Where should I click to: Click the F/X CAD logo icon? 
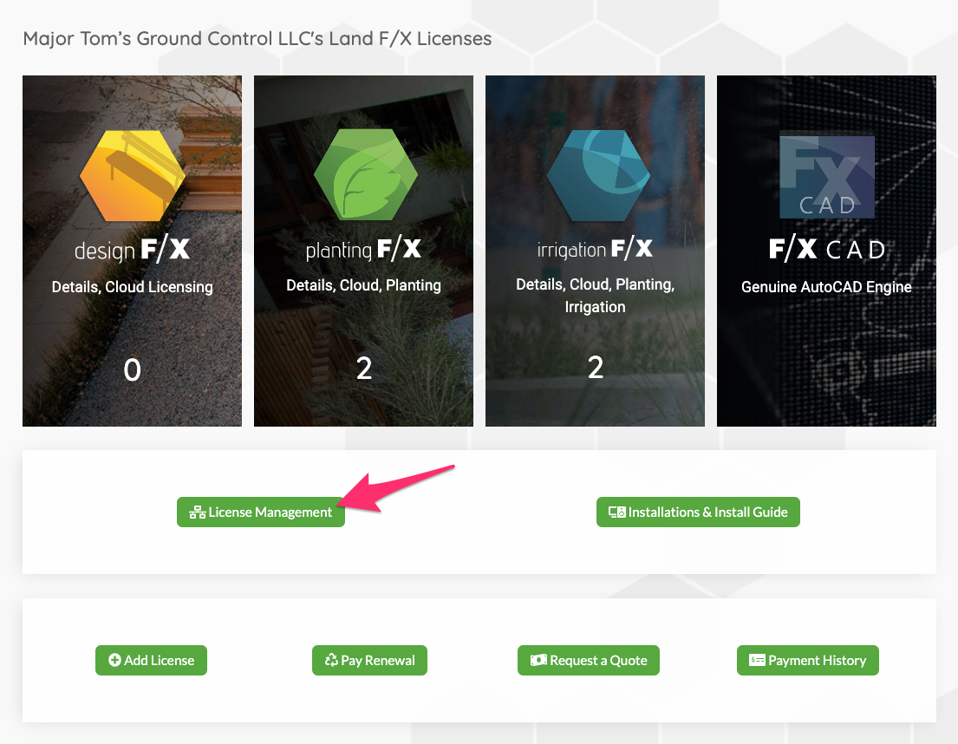click(x=826, y=177)
